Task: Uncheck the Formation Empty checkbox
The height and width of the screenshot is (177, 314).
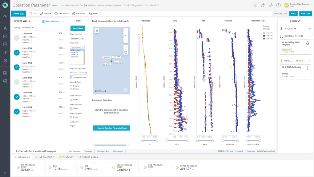Action: [71, 117]
